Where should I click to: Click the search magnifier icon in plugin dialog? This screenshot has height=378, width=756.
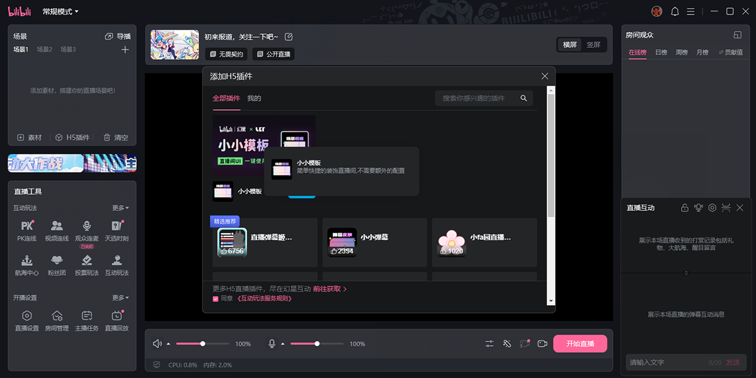click(x=524, y=98)
